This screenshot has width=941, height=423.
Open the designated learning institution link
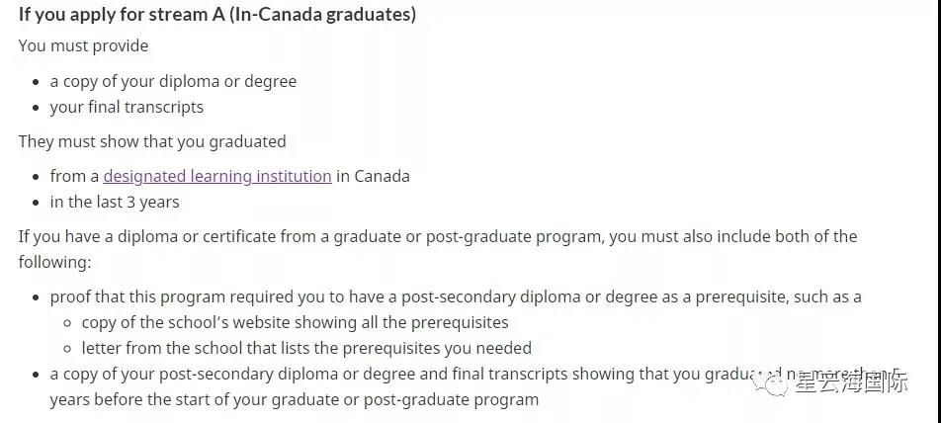click(x=217, y=176)
